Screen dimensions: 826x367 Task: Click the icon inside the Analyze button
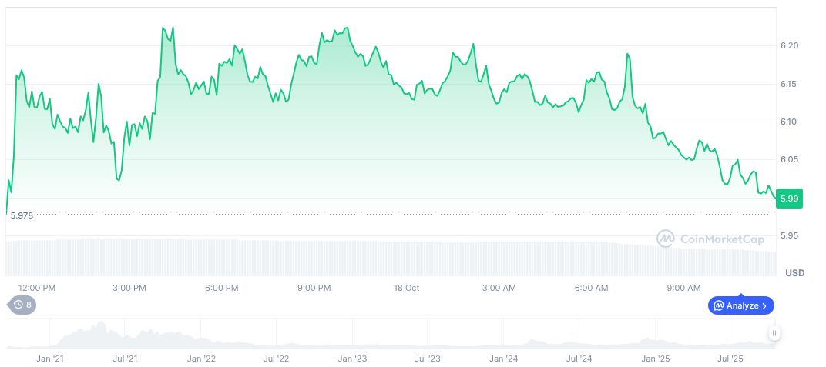point(719,305)
